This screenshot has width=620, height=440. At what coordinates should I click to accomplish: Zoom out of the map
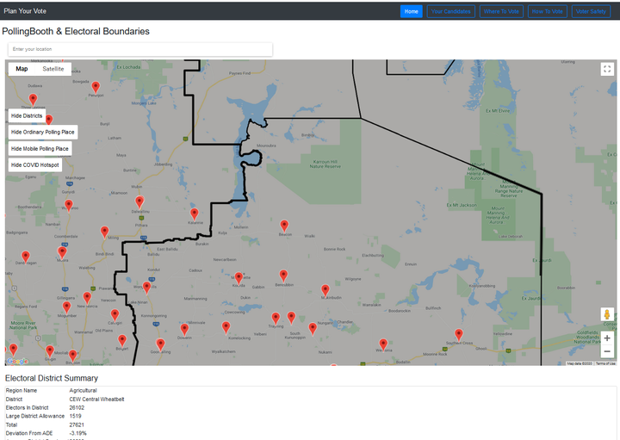coord(607,351)
